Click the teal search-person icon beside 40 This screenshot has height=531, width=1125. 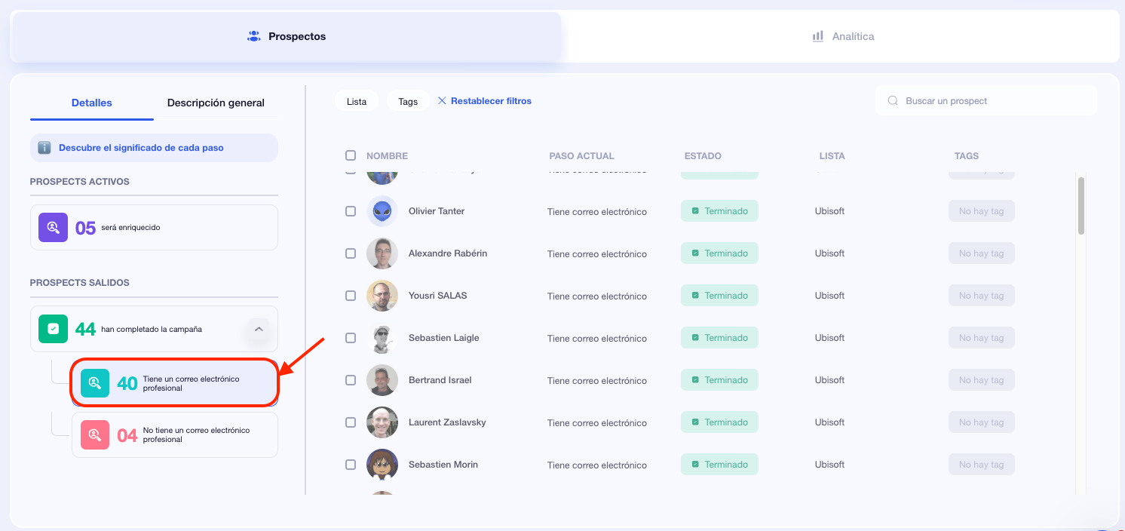95,383
